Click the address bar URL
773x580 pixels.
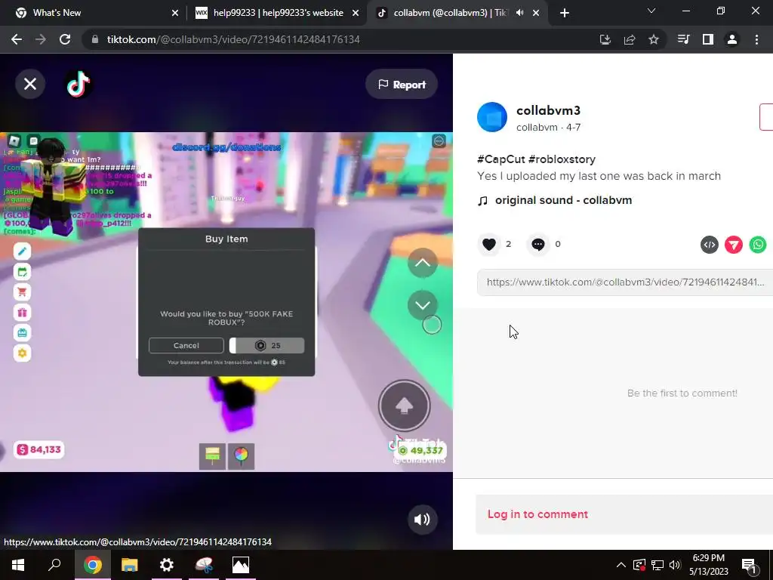(233, 39)
